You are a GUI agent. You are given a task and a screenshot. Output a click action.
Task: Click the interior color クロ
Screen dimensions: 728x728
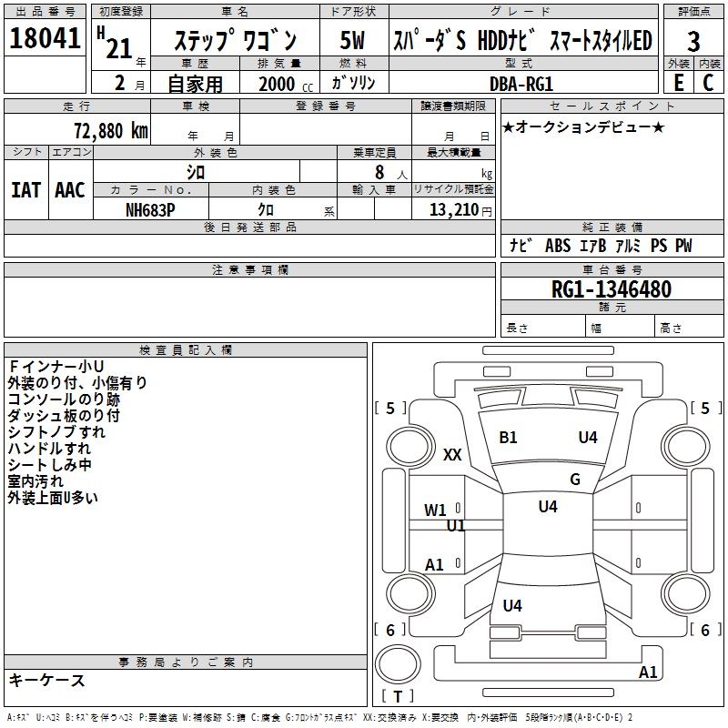tap(266, 210)
